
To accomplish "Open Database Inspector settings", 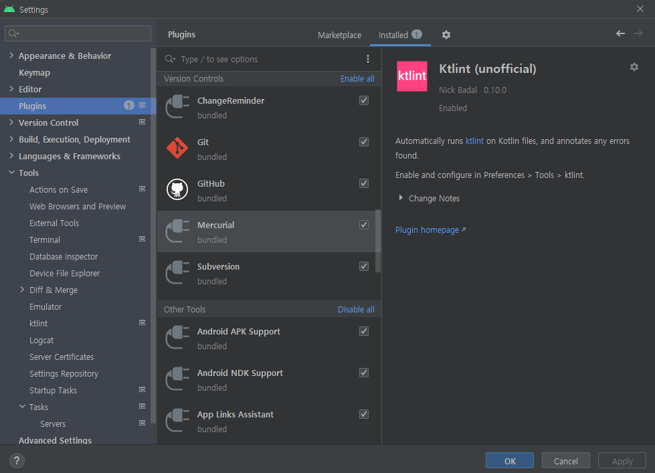I will (64, 256).
